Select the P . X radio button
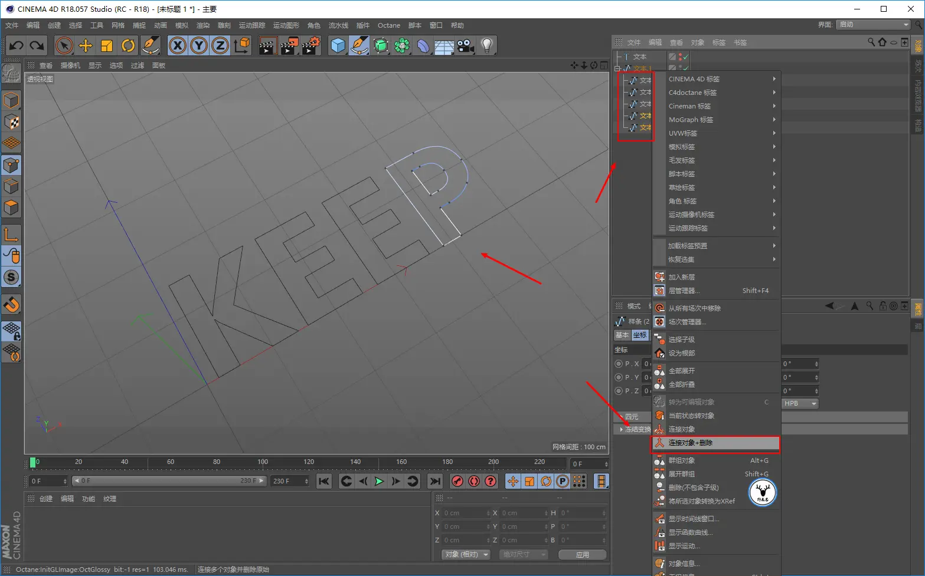The width and height of the screenshot is (925, 576). click(619, 364)
